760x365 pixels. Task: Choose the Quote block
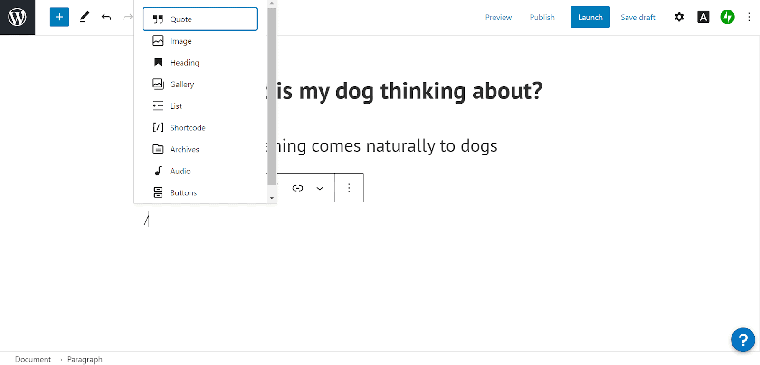(x=200, y=19)
